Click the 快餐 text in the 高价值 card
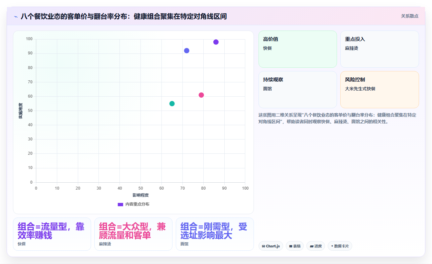The image size is (432, 264). pyautogui.click(x=268, y=48)
